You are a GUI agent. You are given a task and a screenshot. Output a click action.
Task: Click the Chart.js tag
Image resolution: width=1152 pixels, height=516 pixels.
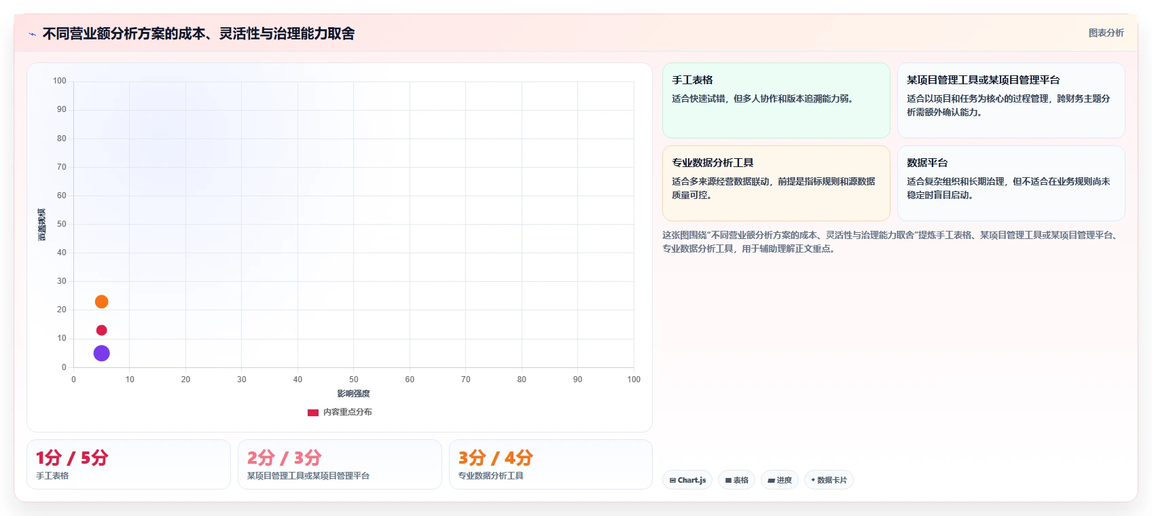click(x=687, y=480)
